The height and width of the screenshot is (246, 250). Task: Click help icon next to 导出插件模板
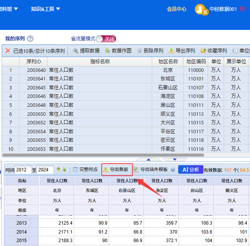(173, 170)
